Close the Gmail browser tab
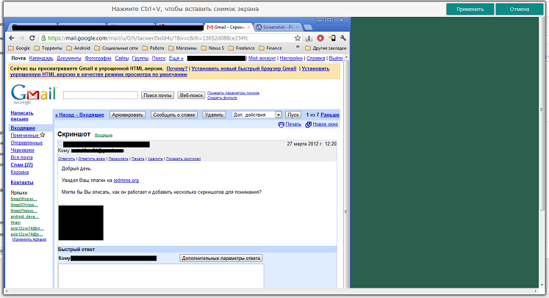The width and height of the screenshot is (549, 298). point(248,27)
